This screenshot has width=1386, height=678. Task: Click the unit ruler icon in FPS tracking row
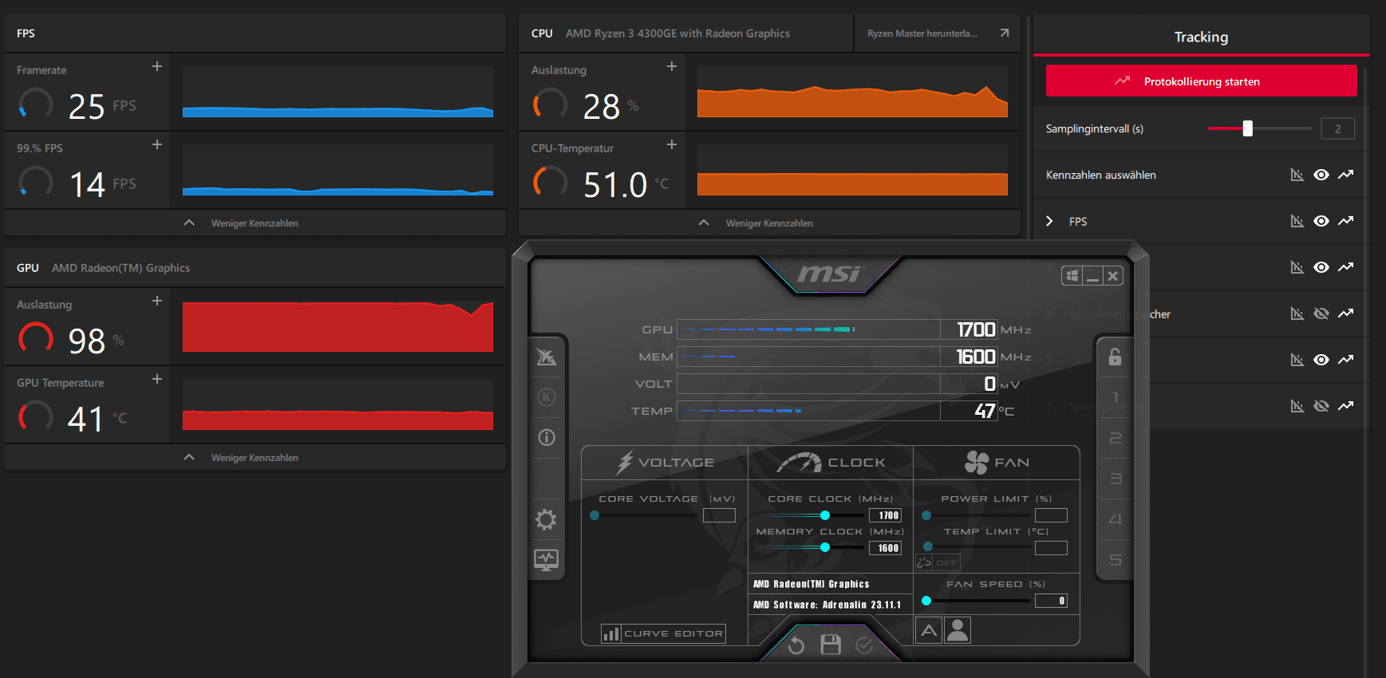coord(1297,221)
